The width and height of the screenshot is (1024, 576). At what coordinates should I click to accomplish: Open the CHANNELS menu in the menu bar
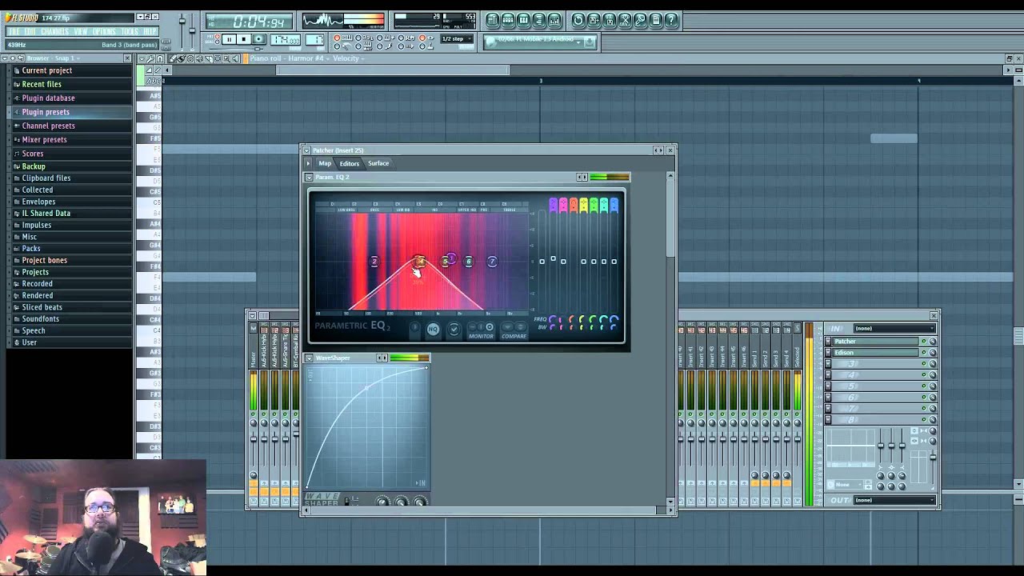[x=55, y=31]
